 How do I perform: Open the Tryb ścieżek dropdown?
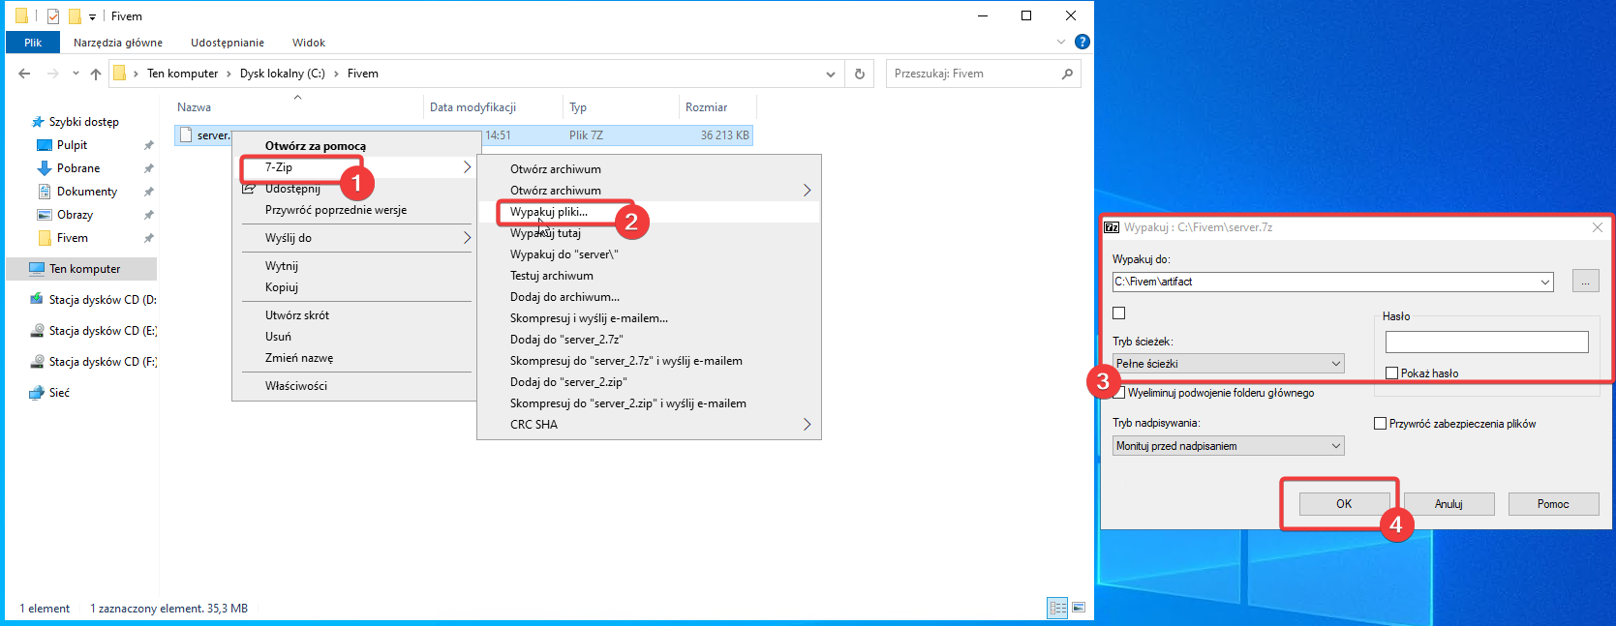click(1228, 364)
